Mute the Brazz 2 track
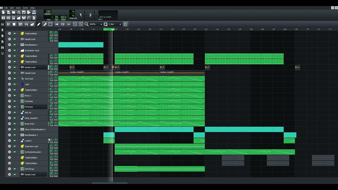This screenshot has width=338, height=190. [15, 96]
